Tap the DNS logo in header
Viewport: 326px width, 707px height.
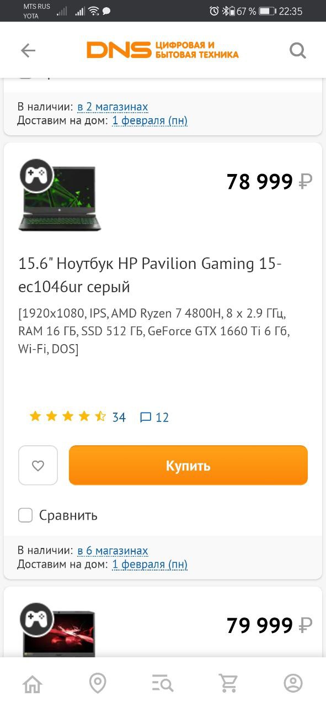click(163, 50)
